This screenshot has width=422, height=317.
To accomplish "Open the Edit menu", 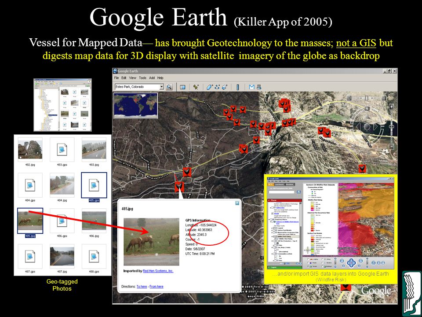I will (x=124, y=78).
